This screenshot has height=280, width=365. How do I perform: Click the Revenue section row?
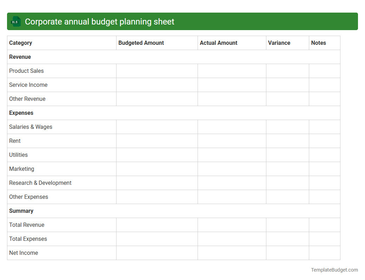(x=20, y=57)
